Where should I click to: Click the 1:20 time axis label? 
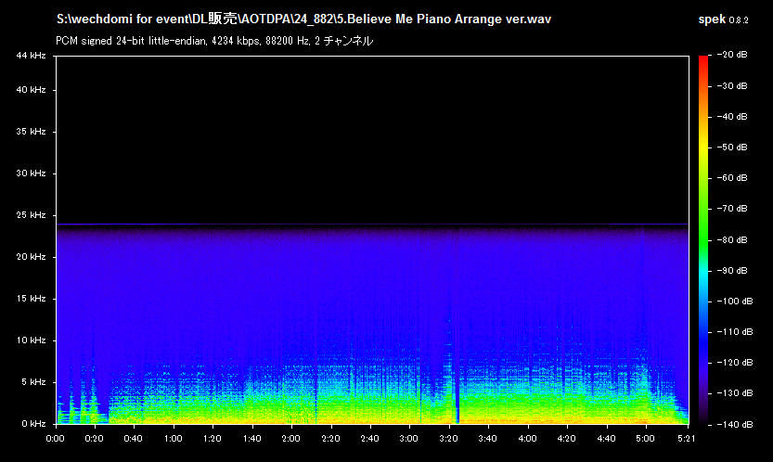[213, 439]
